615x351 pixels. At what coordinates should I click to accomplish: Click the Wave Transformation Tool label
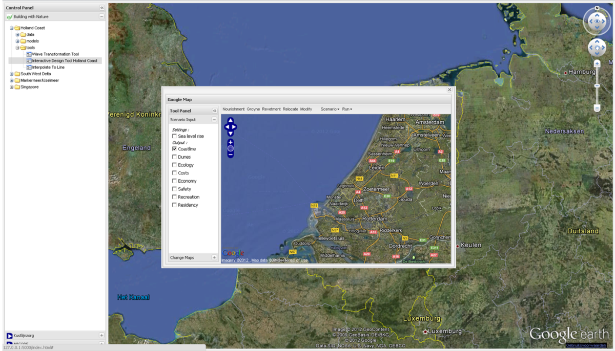(55, 54)
